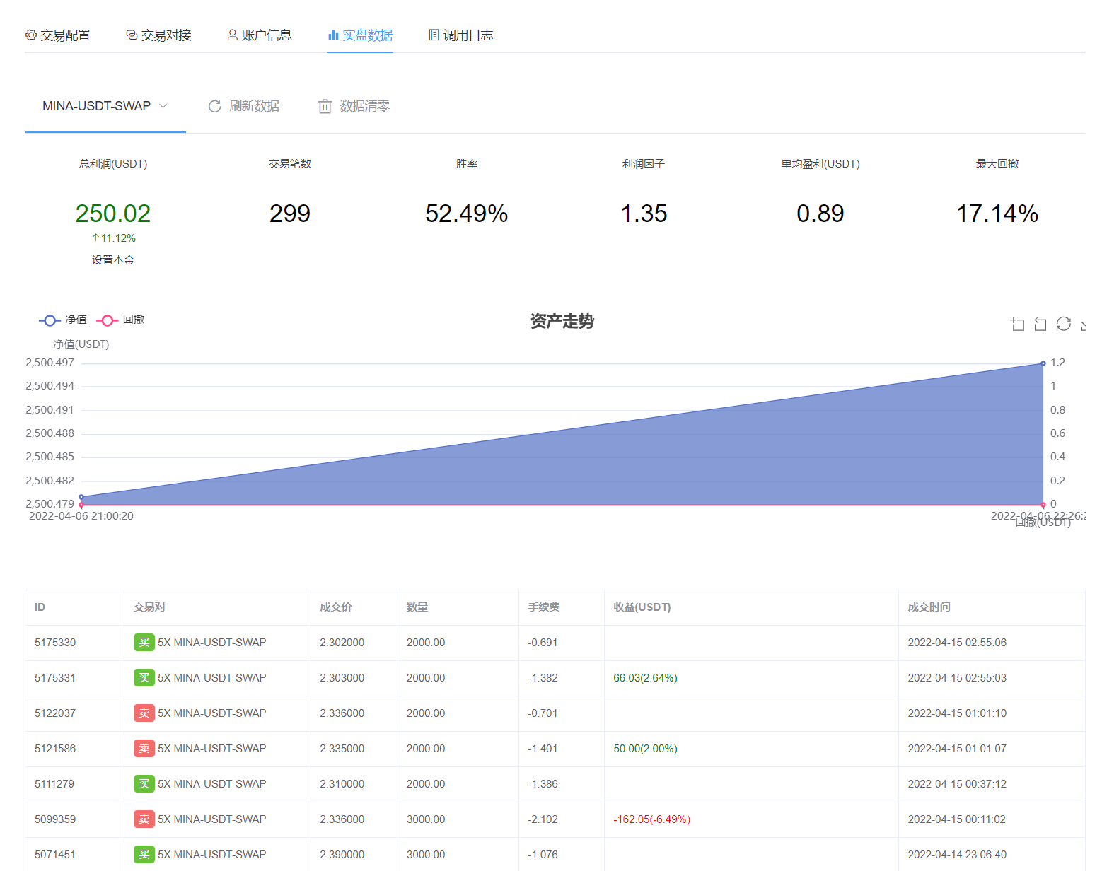Screen dimensions: 1102x871
Task: Toggle the 回撤 legend series
Action: pyautogui.click(x=120, y=320)
